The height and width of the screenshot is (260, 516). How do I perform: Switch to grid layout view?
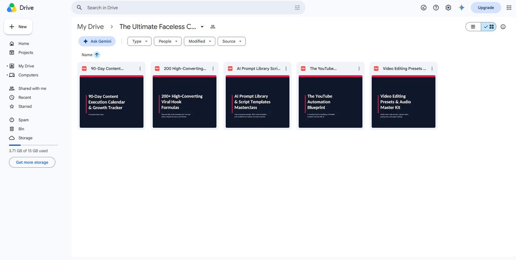point(489,27)
